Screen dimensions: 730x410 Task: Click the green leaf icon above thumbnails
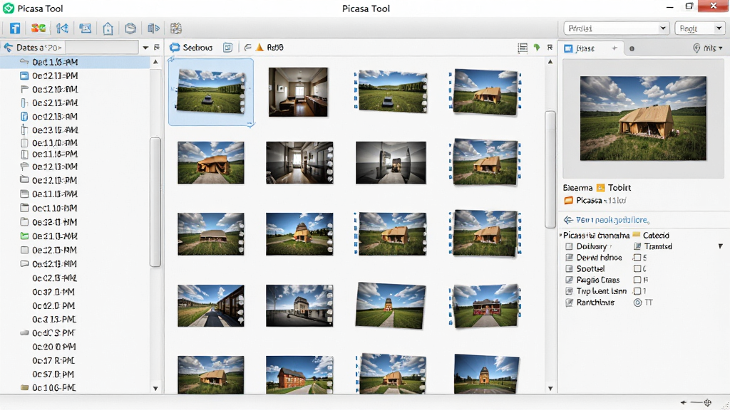tap(537, 48)
